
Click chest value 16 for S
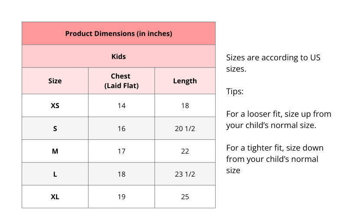pos(121,128)
